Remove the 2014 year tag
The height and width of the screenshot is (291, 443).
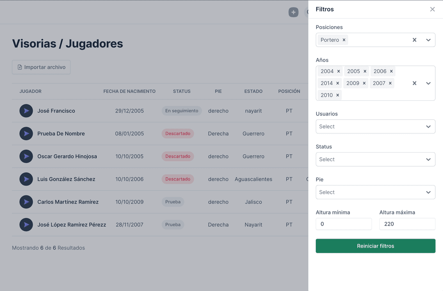338,83
